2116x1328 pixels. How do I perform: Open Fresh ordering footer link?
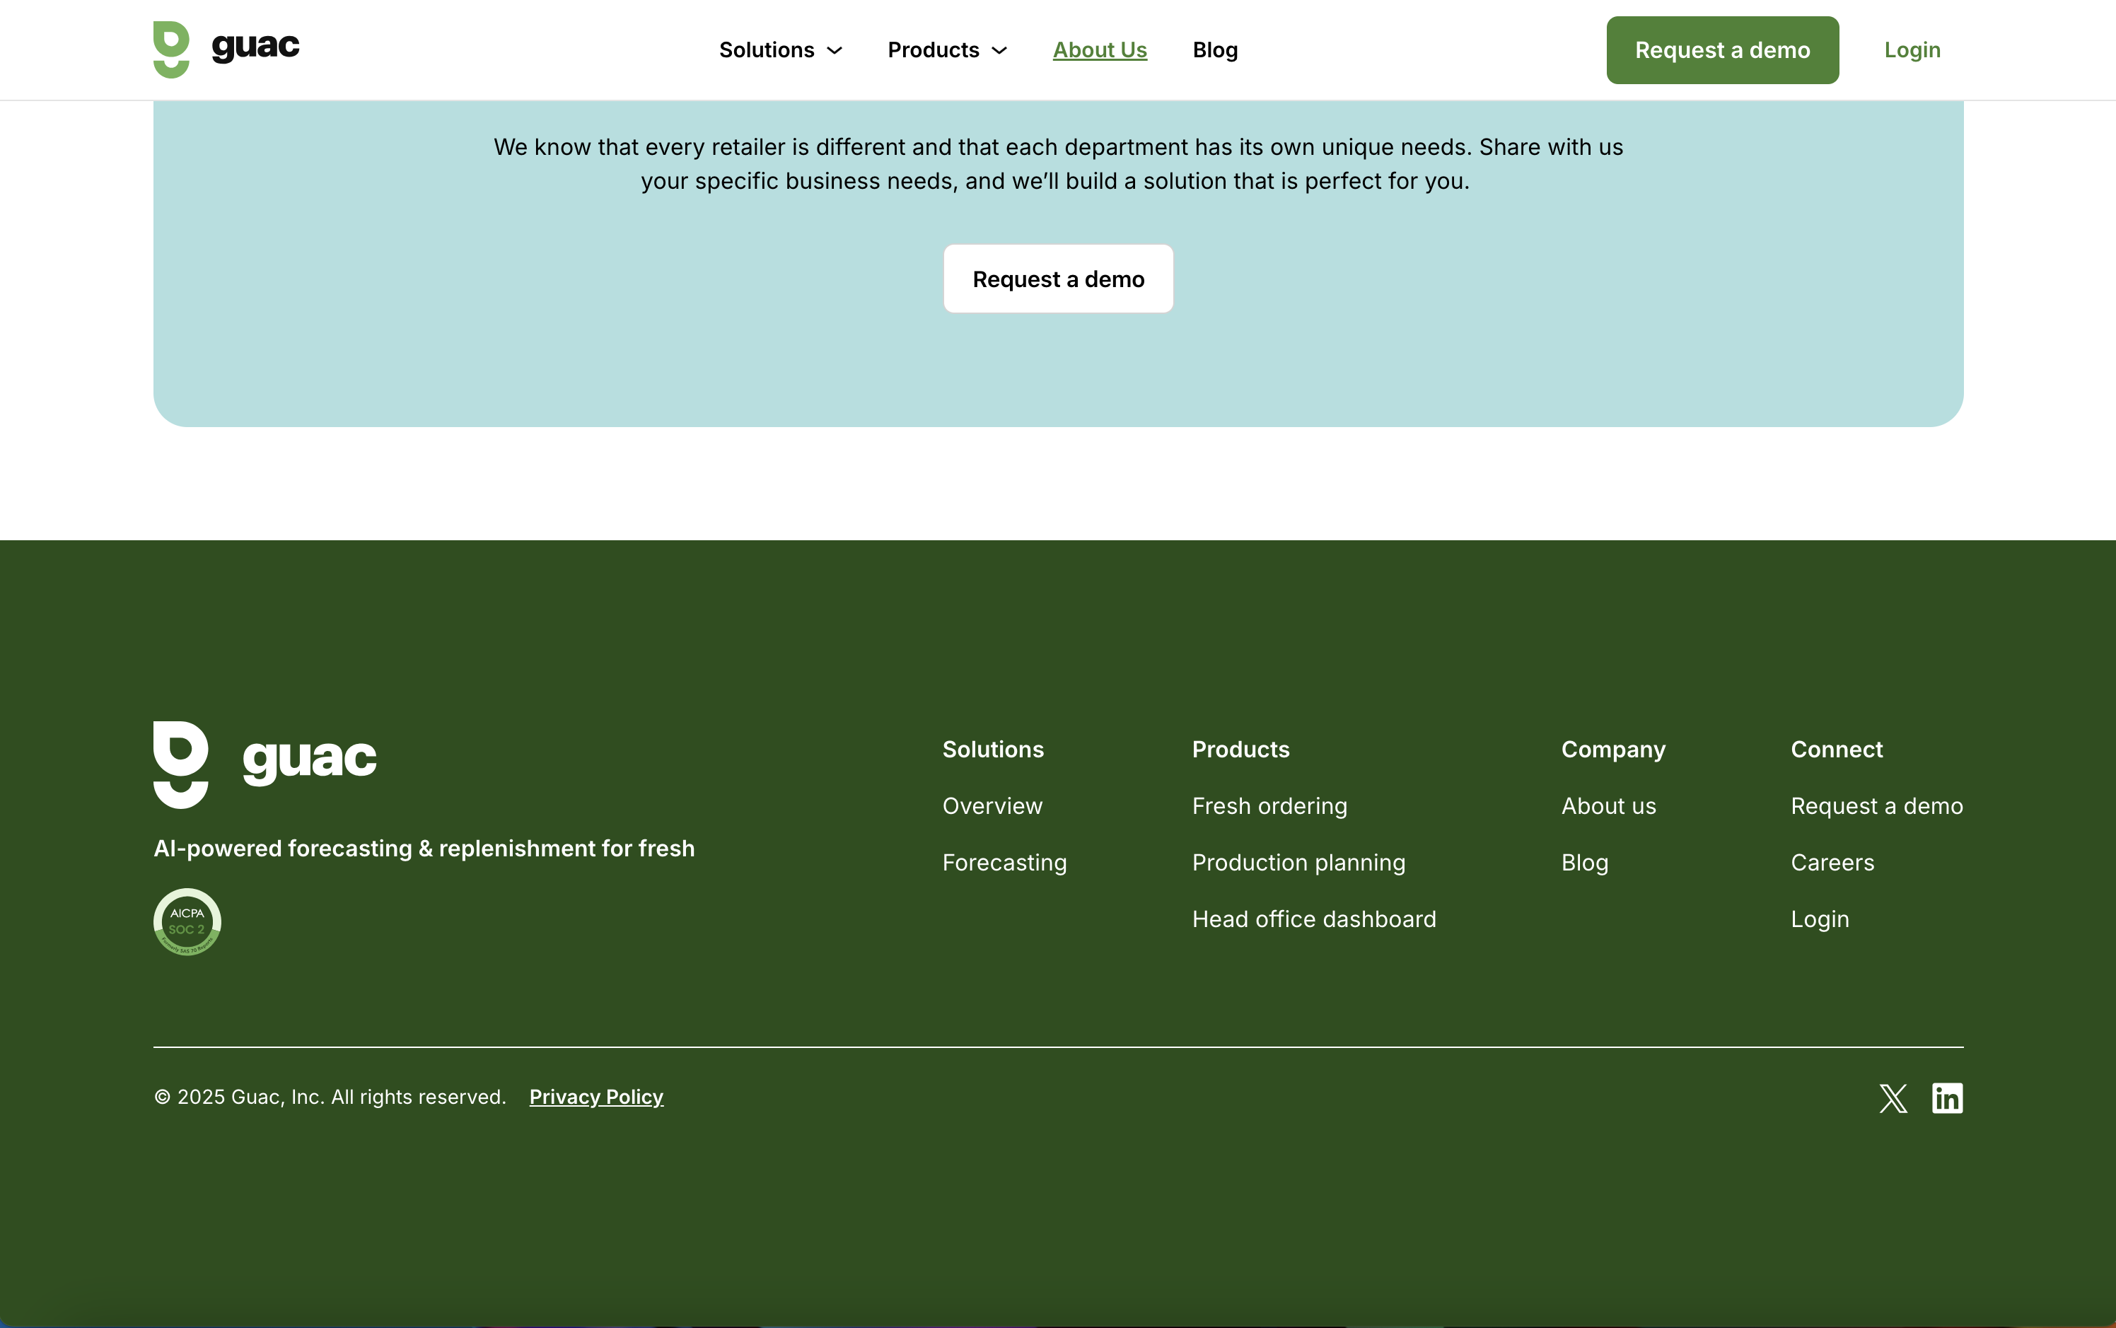coord(1269,806)
